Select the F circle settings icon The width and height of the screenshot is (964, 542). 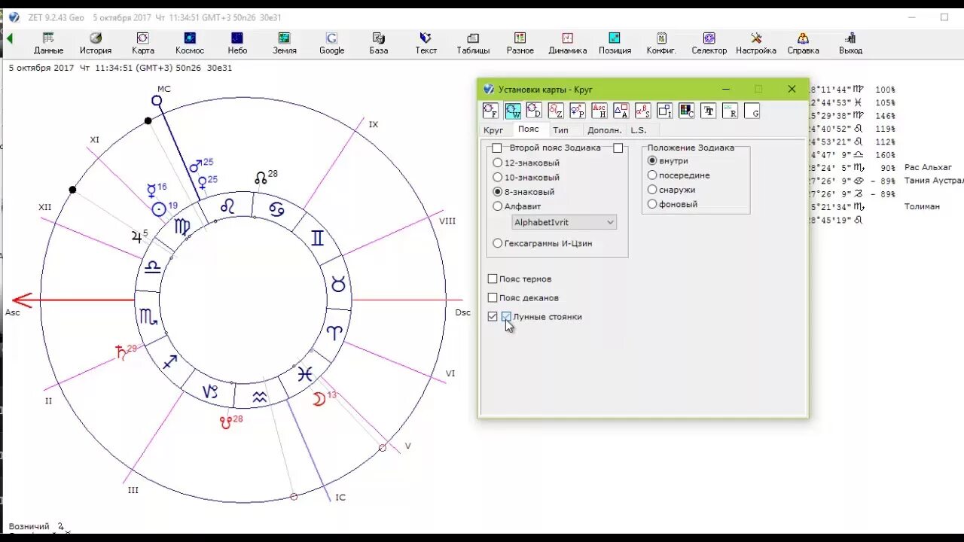pyautogui.click(x=490, y=111)
